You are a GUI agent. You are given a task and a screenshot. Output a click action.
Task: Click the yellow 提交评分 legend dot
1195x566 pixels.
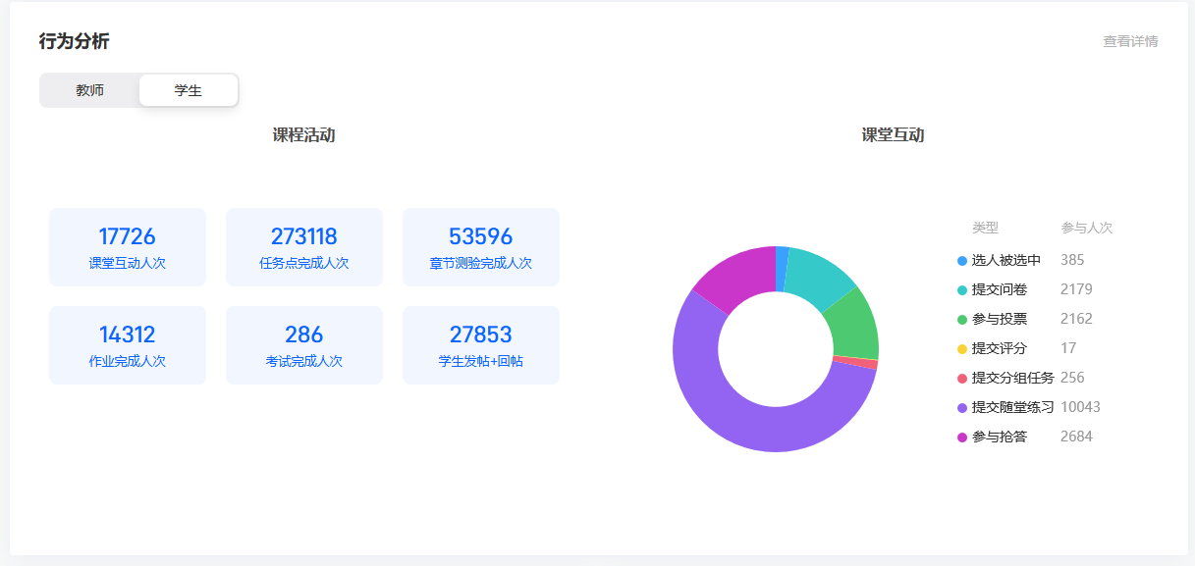point(962,348)
